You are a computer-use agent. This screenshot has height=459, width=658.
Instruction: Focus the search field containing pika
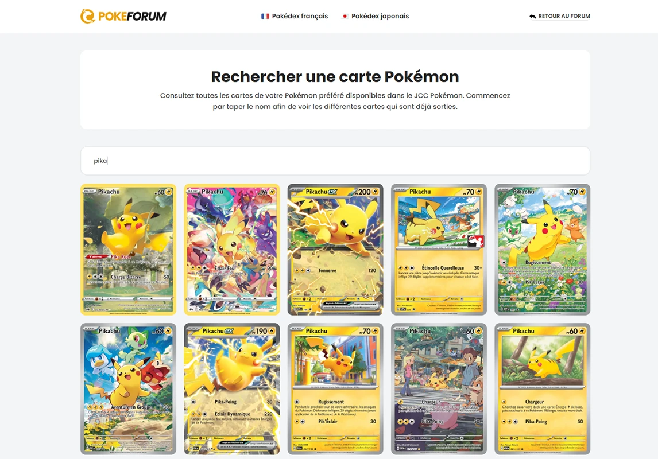335,161
